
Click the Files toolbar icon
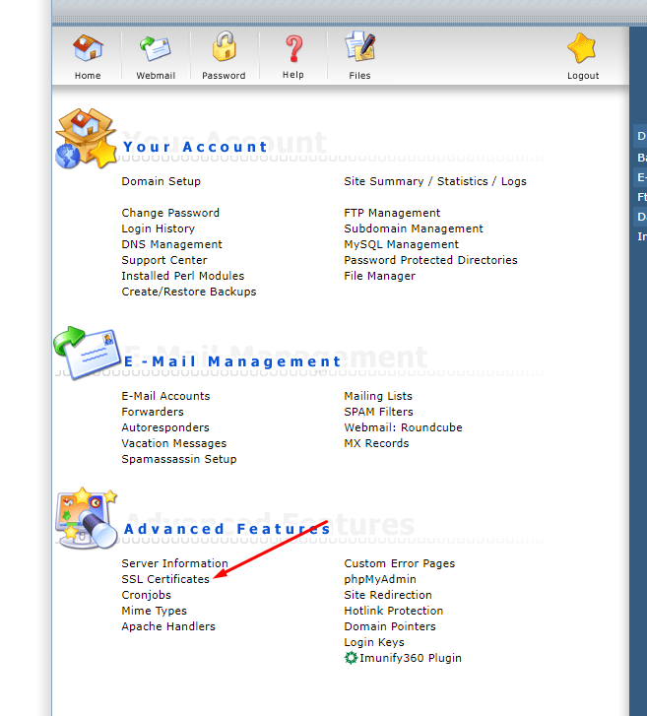(x=359, y=49)
